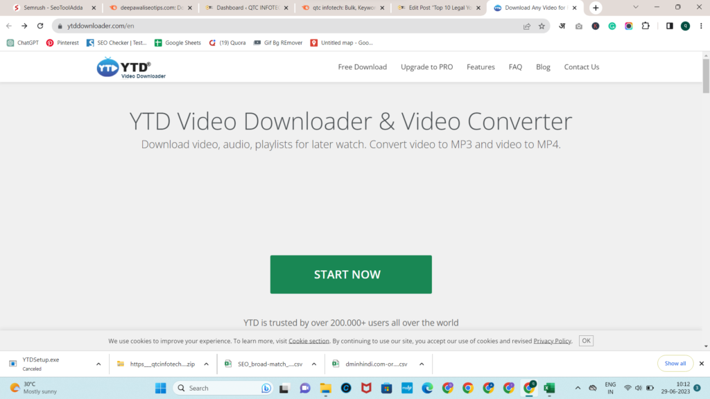Screen dimensions: 710x399
Task: Open the Google Sheets bookmark
Action: point(177,42)
